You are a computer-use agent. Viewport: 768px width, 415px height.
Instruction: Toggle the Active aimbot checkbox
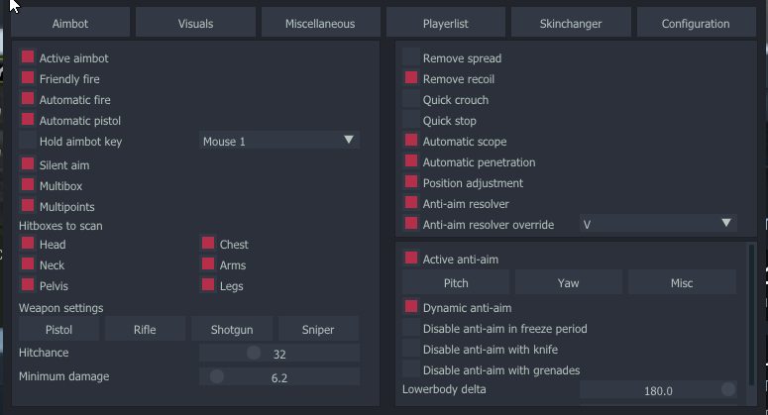[28, 56]
